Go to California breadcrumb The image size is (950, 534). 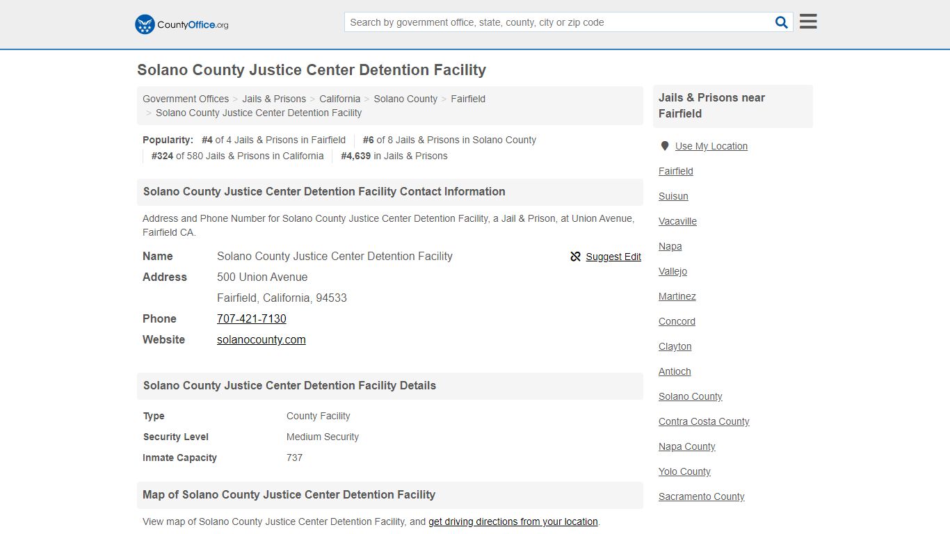click(x=340, y=99)
